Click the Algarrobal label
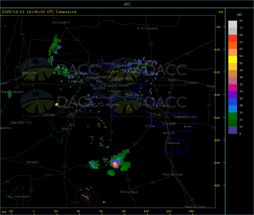 124,78
